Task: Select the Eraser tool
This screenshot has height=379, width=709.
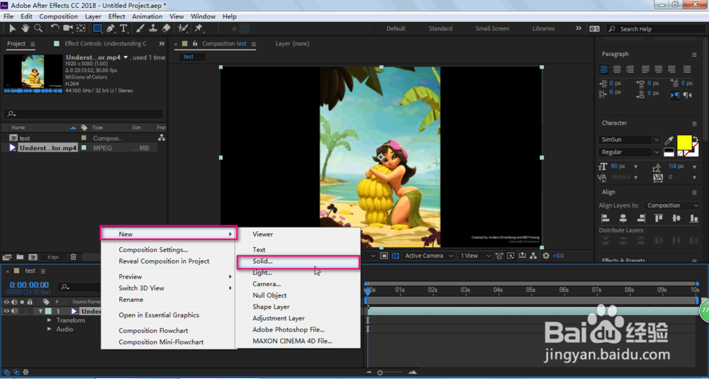Action: pos(166,28)
